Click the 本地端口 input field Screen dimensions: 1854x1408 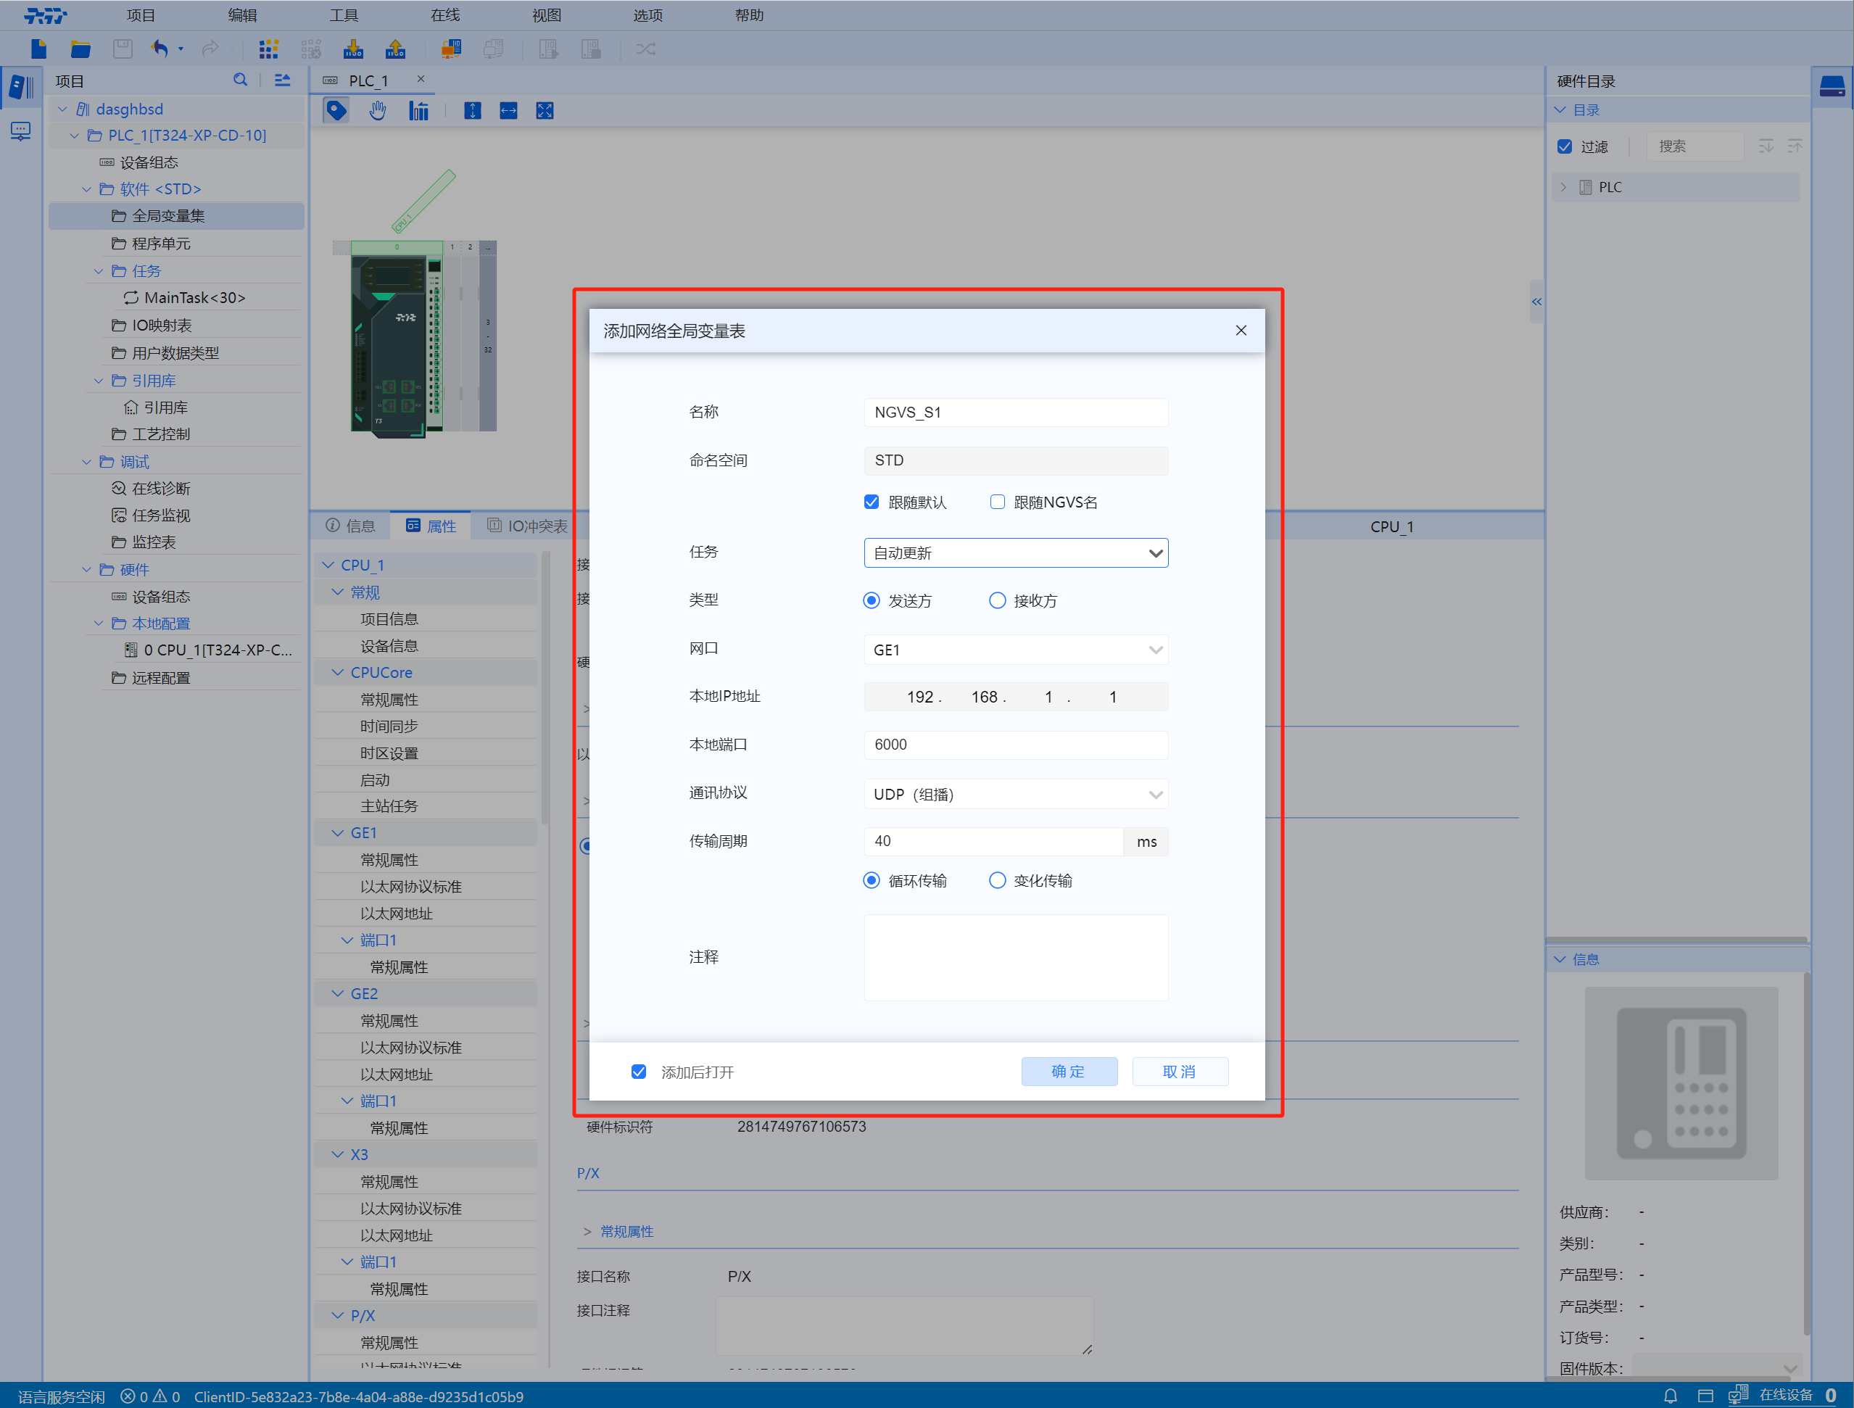[1016, 745]
